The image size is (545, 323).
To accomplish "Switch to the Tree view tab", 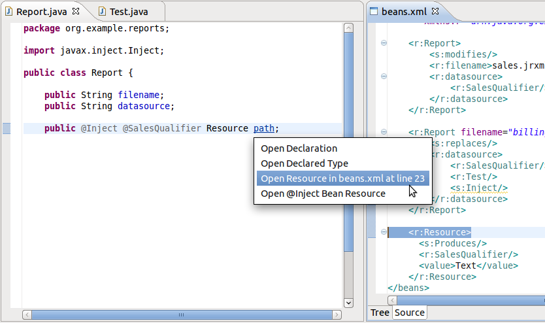I will 380,313.
